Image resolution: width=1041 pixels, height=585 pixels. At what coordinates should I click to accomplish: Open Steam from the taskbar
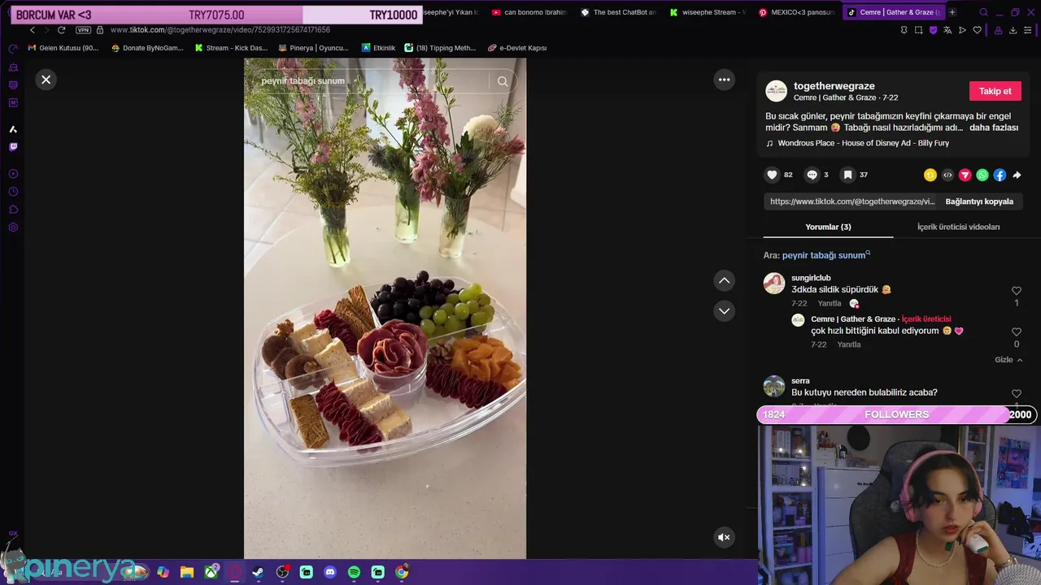point(258,572)
